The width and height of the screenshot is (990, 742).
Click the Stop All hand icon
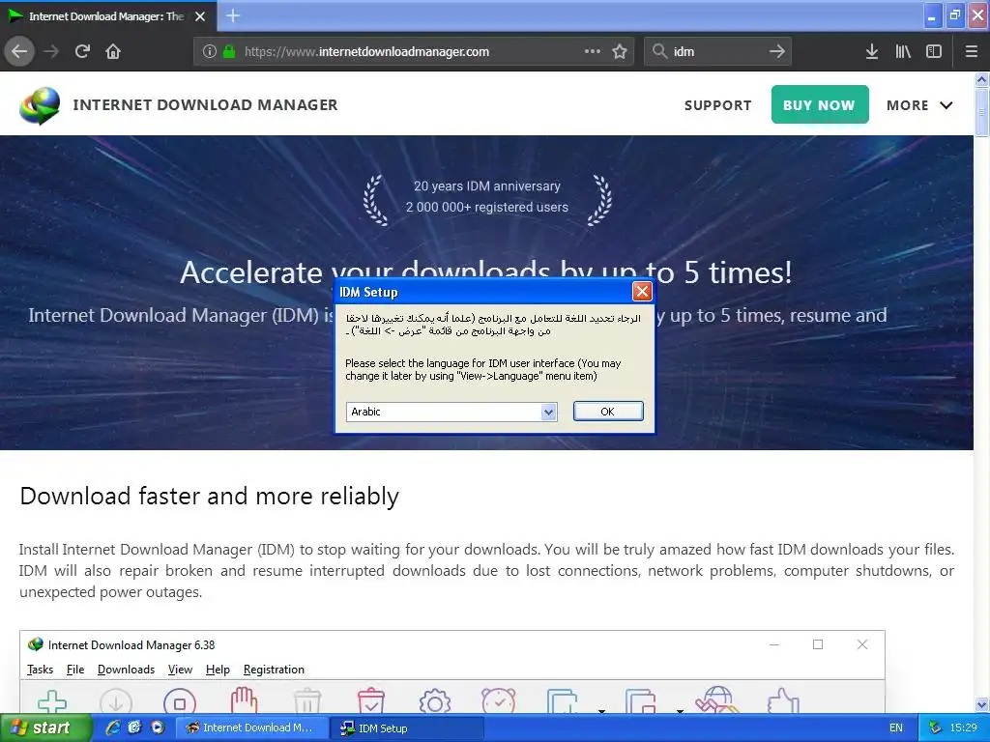[x=244, y=699]
